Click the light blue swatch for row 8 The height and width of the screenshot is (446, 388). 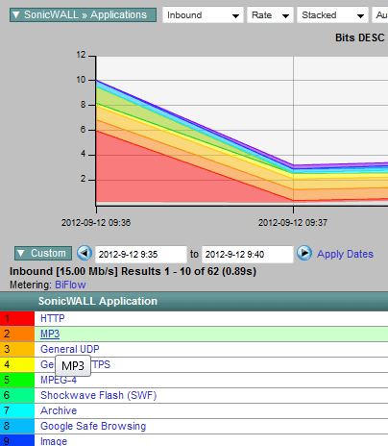(17, 427)
